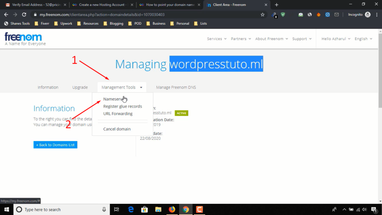This screenshot has height=215, width=382.
Task: Click the ACTIVE status badge
Action: click(x=182, y=113)
